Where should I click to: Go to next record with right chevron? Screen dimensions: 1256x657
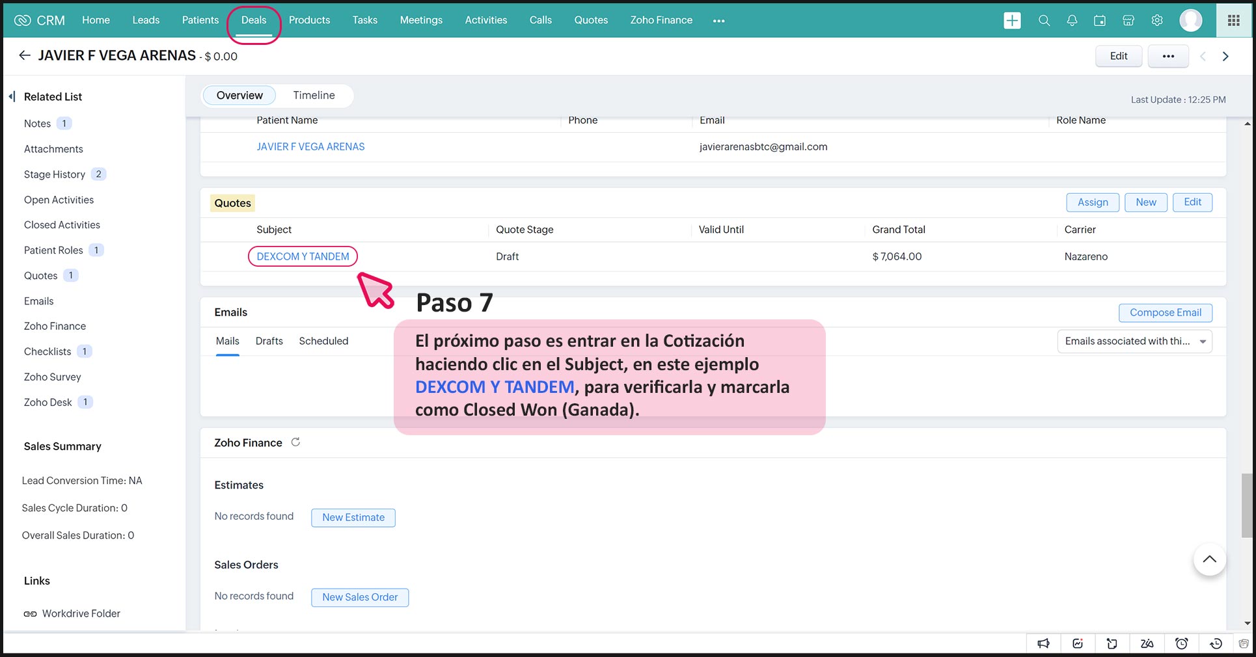(x=1225, y=57)
